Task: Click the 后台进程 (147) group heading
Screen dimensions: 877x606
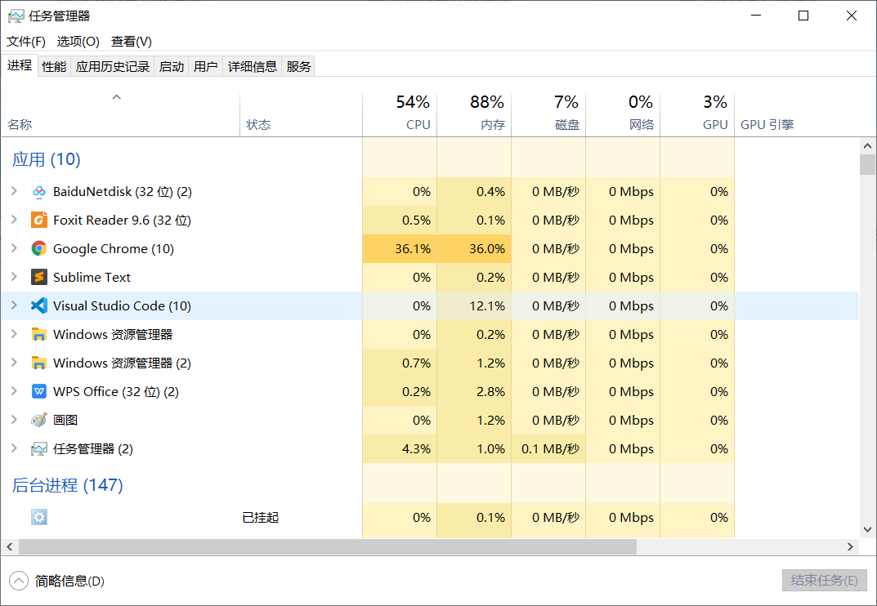Action: (68, 485)
